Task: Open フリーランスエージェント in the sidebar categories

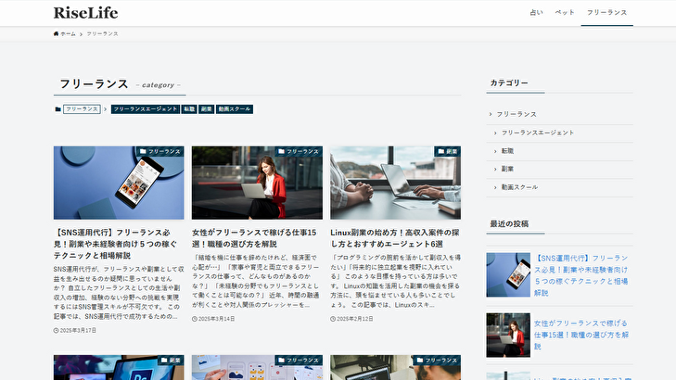Action: (x=538, y=133)
